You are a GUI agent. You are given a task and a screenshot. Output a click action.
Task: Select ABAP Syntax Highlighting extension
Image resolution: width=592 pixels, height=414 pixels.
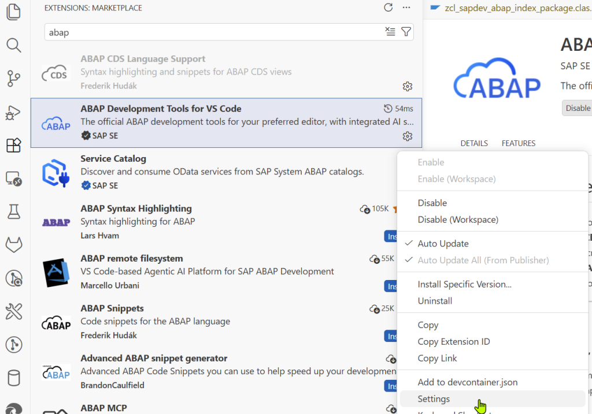214,222
